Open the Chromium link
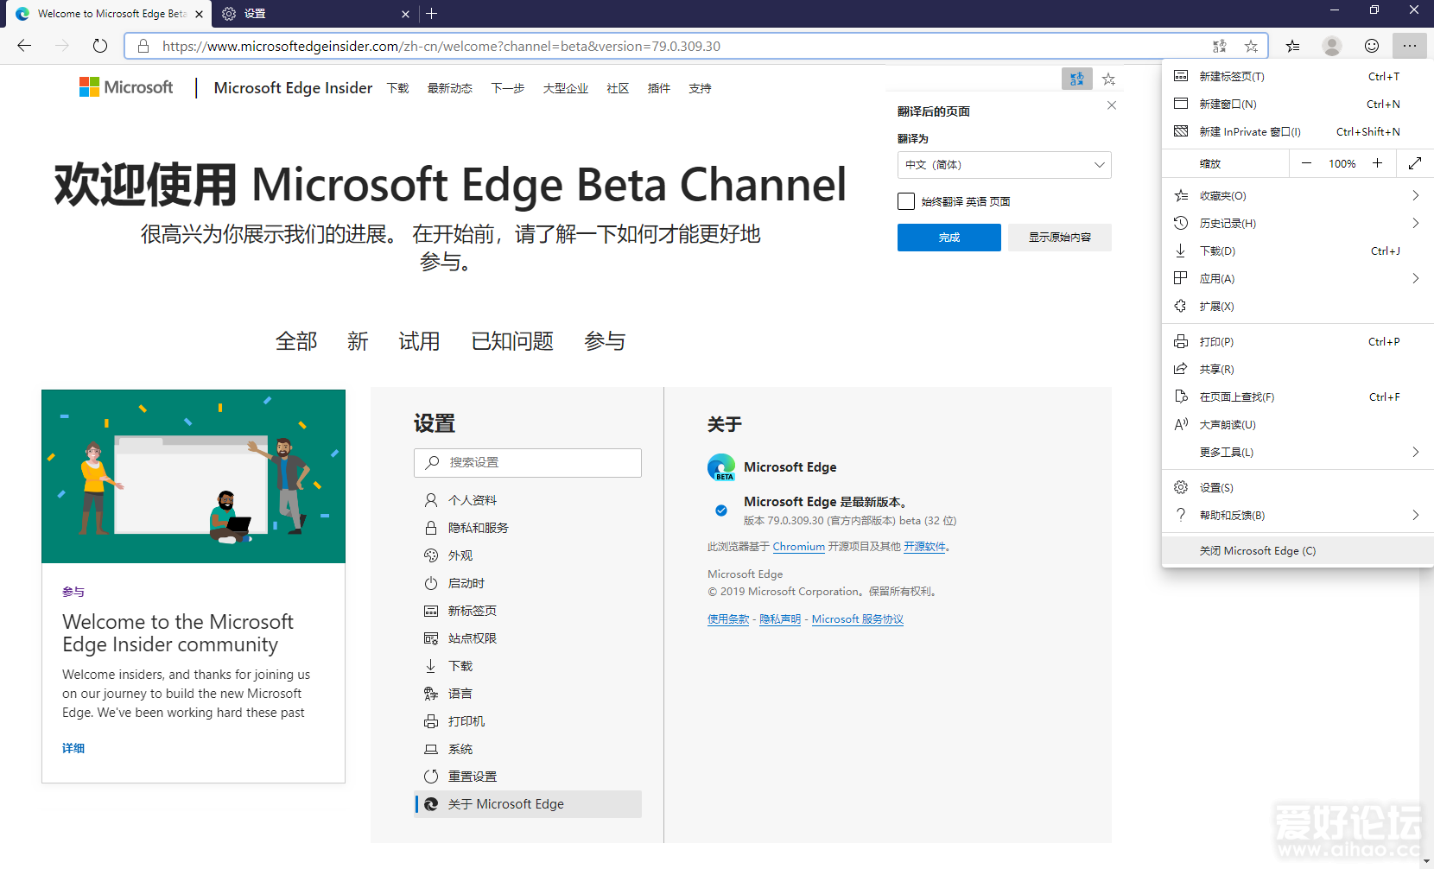This screenshot has width=1434, height=869. pos(798,547)
